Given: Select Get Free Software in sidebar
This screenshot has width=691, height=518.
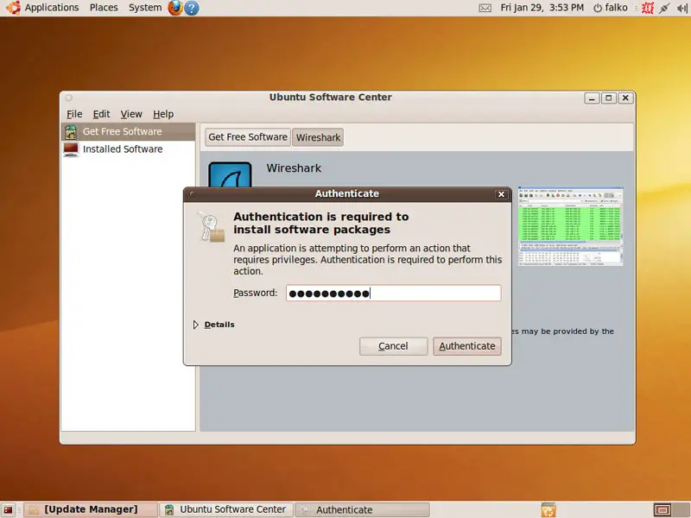Looking at the screenshot, I should [x=128, y=132].
